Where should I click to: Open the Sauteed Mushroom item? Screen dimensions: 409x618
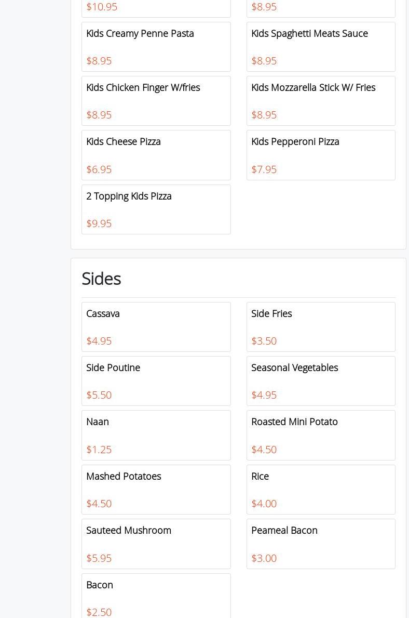(x=156, y=544)
